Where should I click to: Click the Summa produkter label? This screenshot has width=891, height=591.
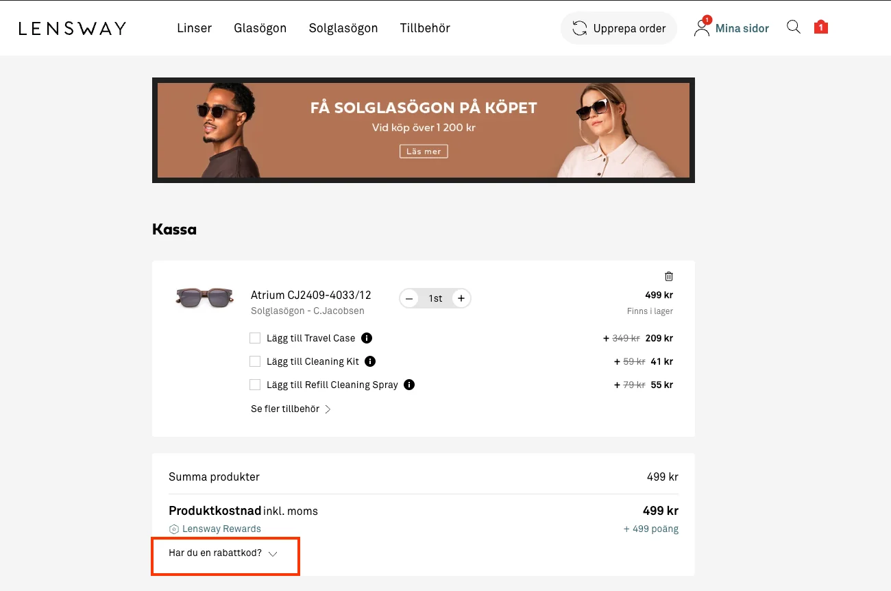[215, 477]
